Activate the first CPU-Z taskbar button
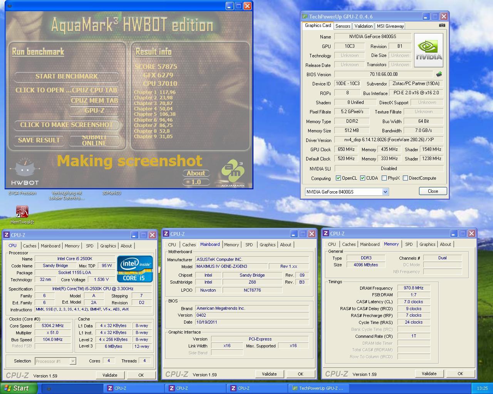Screen dimensions: 493x394 click(x=134, y=388)
